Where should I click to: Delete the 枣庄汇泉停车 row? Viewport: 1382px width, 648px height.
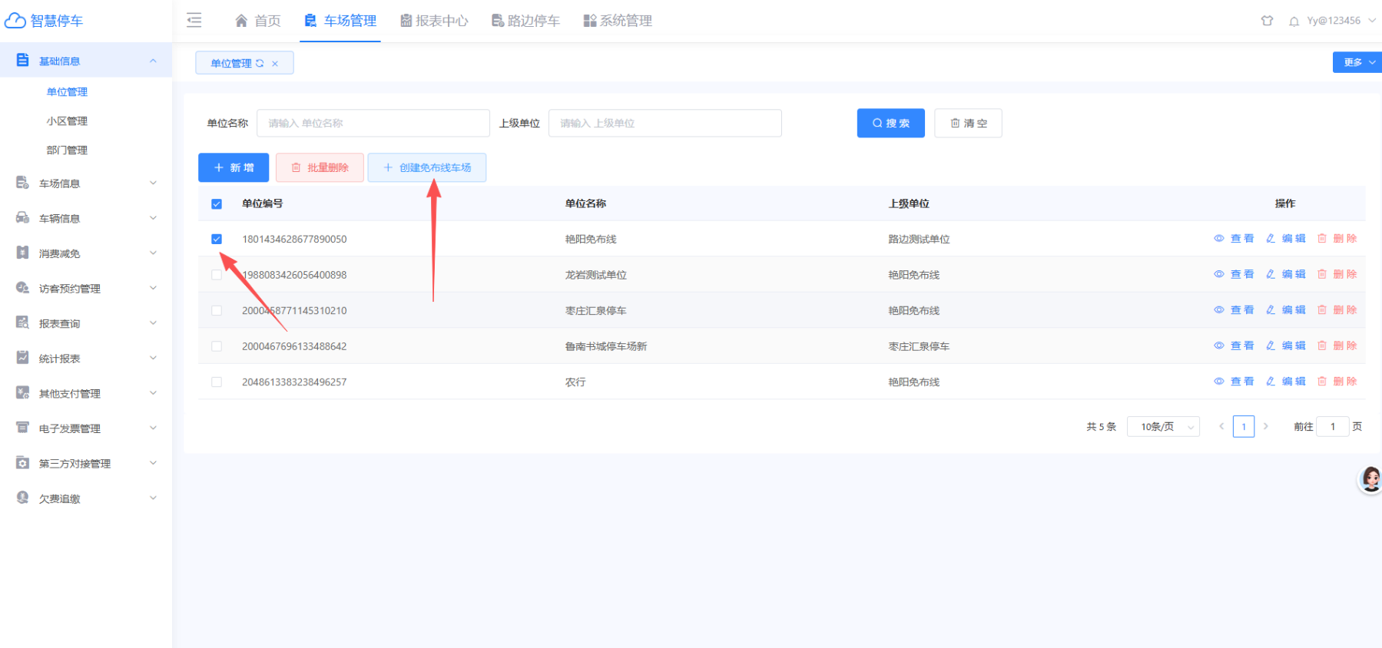tap(1337, 310)
